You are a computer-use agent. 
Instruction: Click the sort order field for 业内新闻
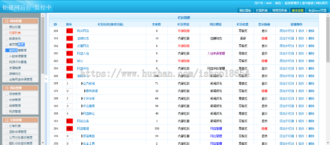coord(69,83)
